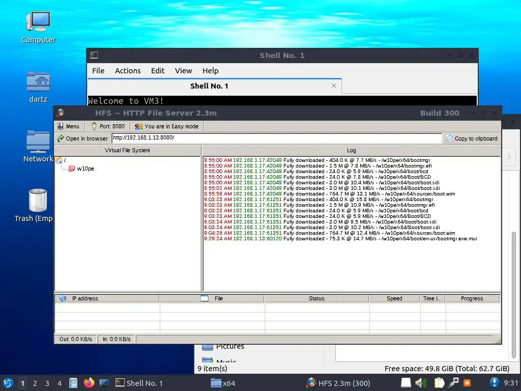Click the Progress column header

pyautogui.click(x=472, y=298)
